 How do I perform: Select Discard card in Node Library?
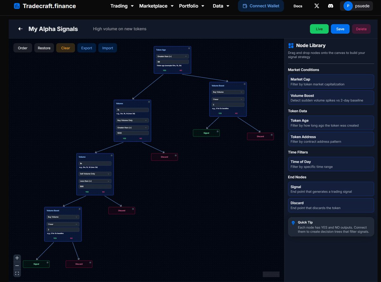tap(331, 205)
